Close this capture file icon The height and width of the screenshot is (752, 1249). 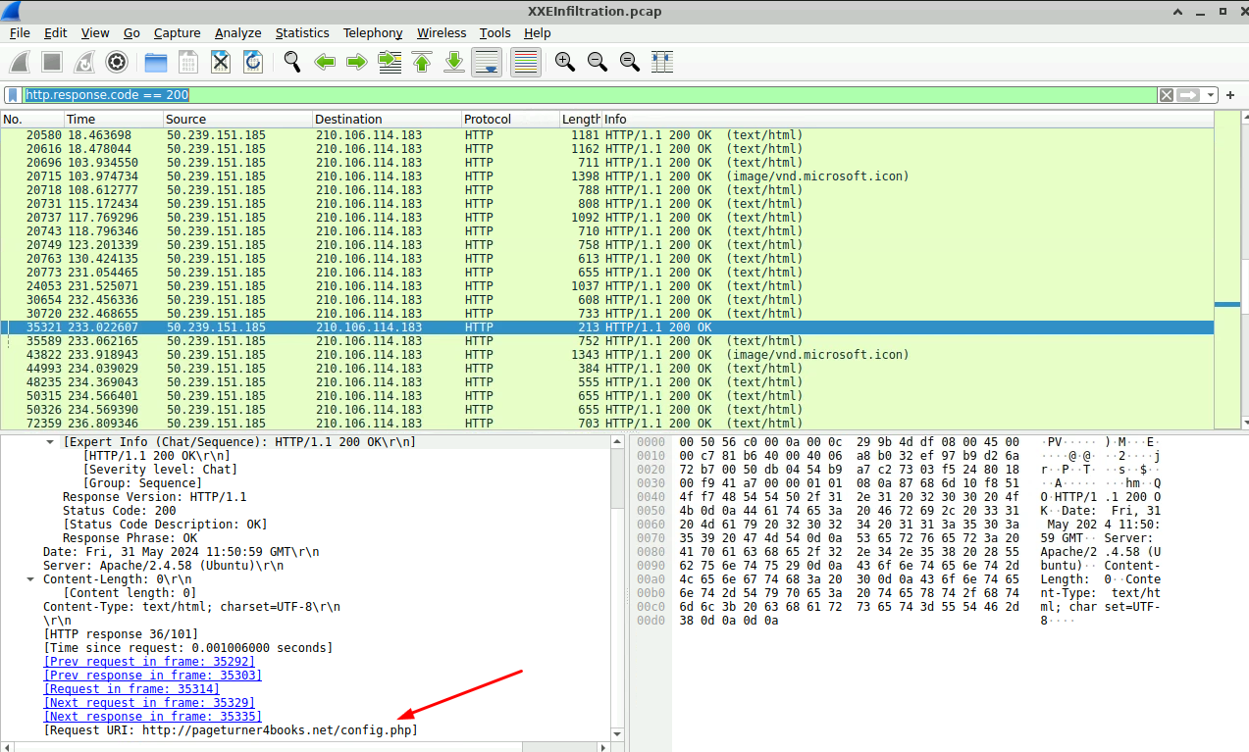point(221,62)
